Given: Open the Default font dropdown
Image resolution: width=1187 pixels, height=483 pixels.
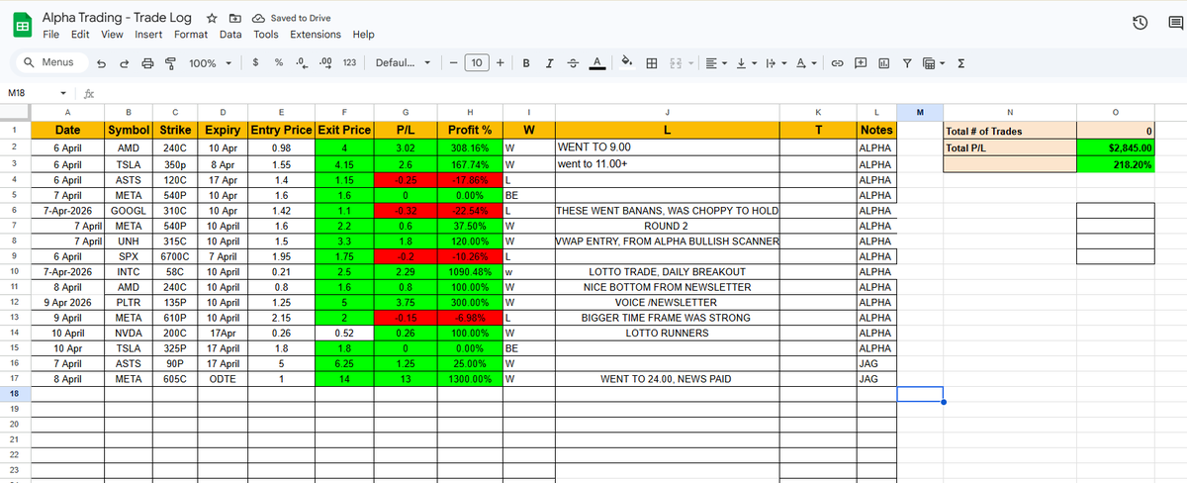Looking at the screenshot, I should 404,62.
